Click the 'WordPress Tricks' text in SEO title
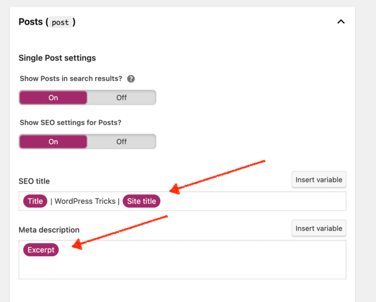 [x=85, y=201]
